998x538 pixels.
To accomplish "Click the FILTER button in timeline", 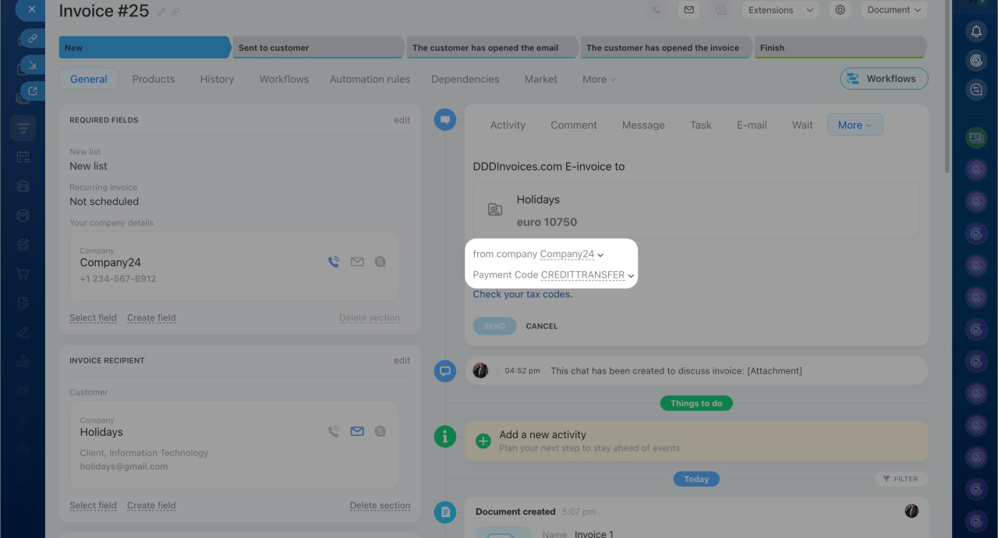I will click(901, 479).
